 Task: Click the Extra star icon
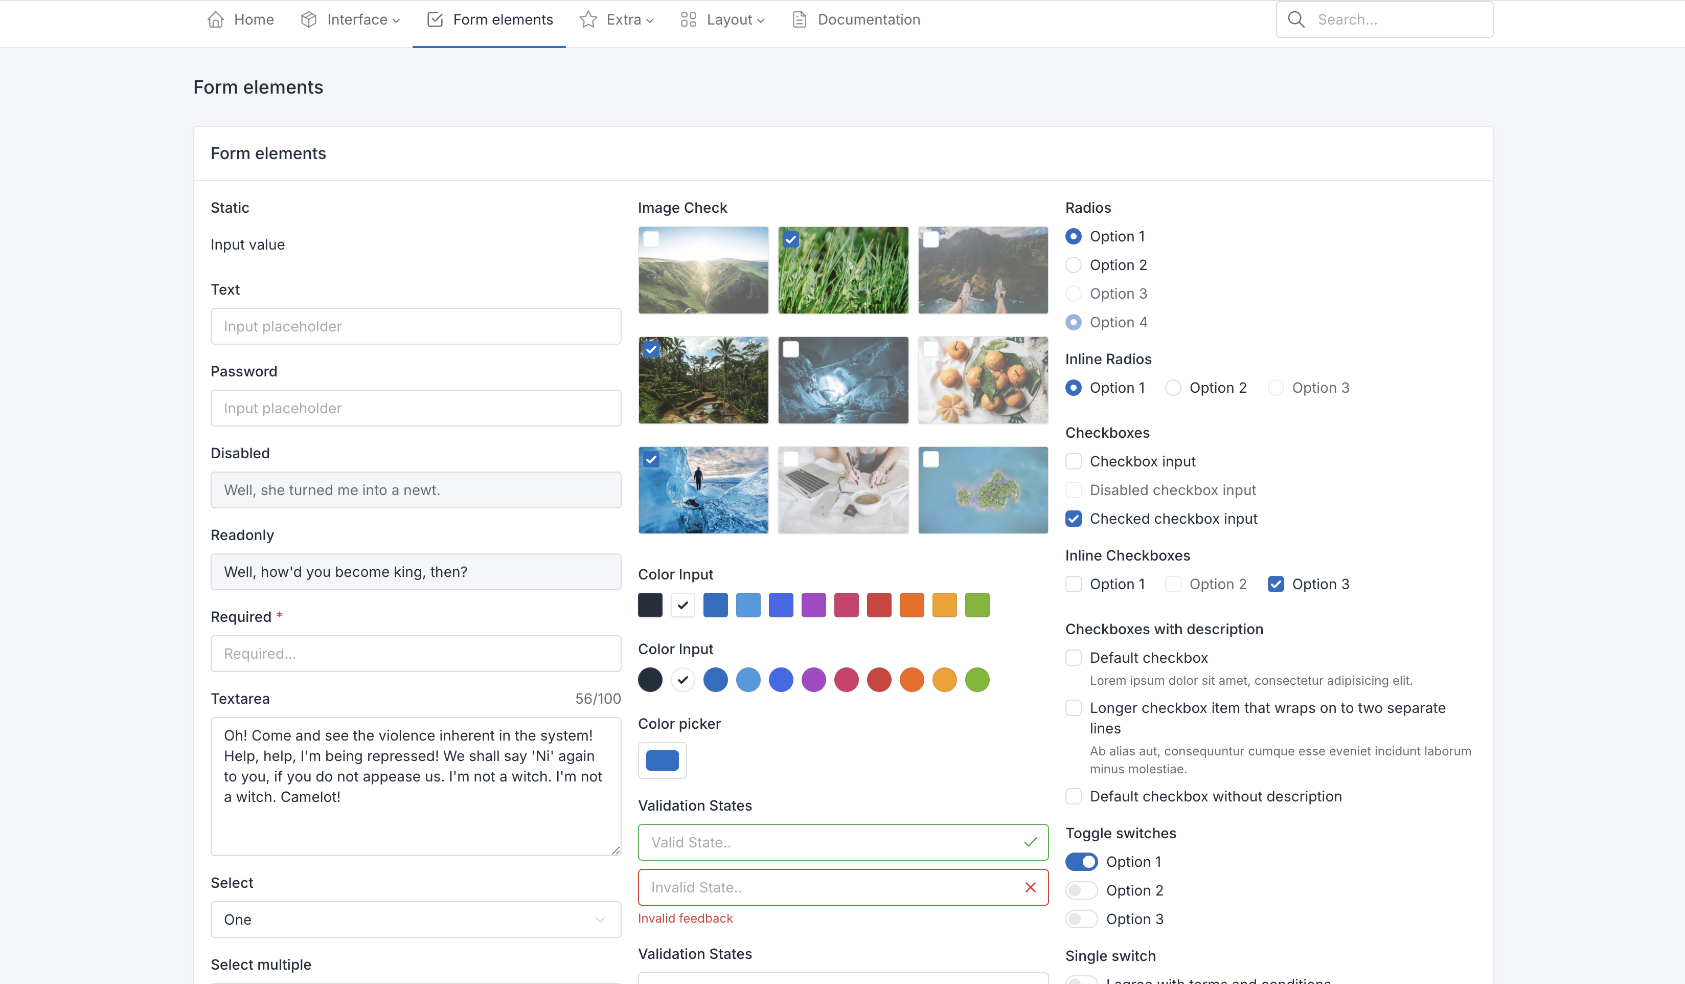point(588,19)
